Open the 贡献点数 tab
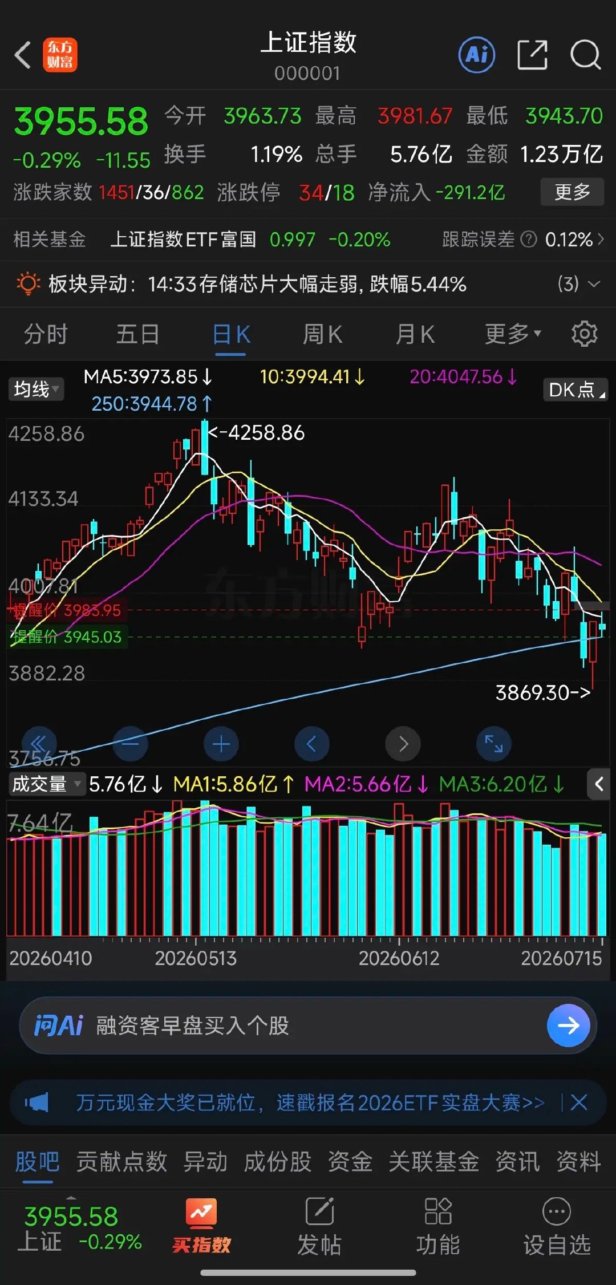The width and height of the screenshot is (616, 1285). (121, 1161)
